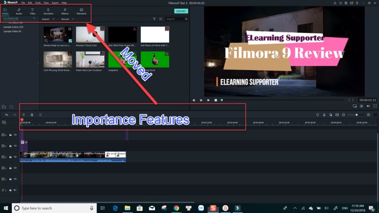The width and height of the screenshot is (379, 213).
Task: Adjust preview volume speaker icon
Action: 368,106
